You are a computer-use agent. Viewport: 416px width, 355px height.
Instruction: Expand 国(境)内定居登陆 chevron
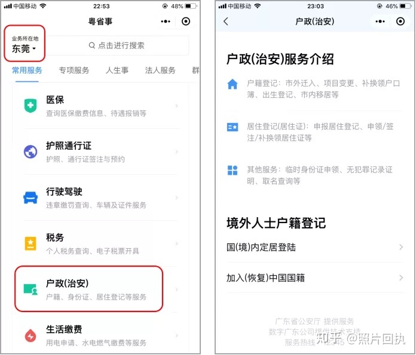coord(401,247)
